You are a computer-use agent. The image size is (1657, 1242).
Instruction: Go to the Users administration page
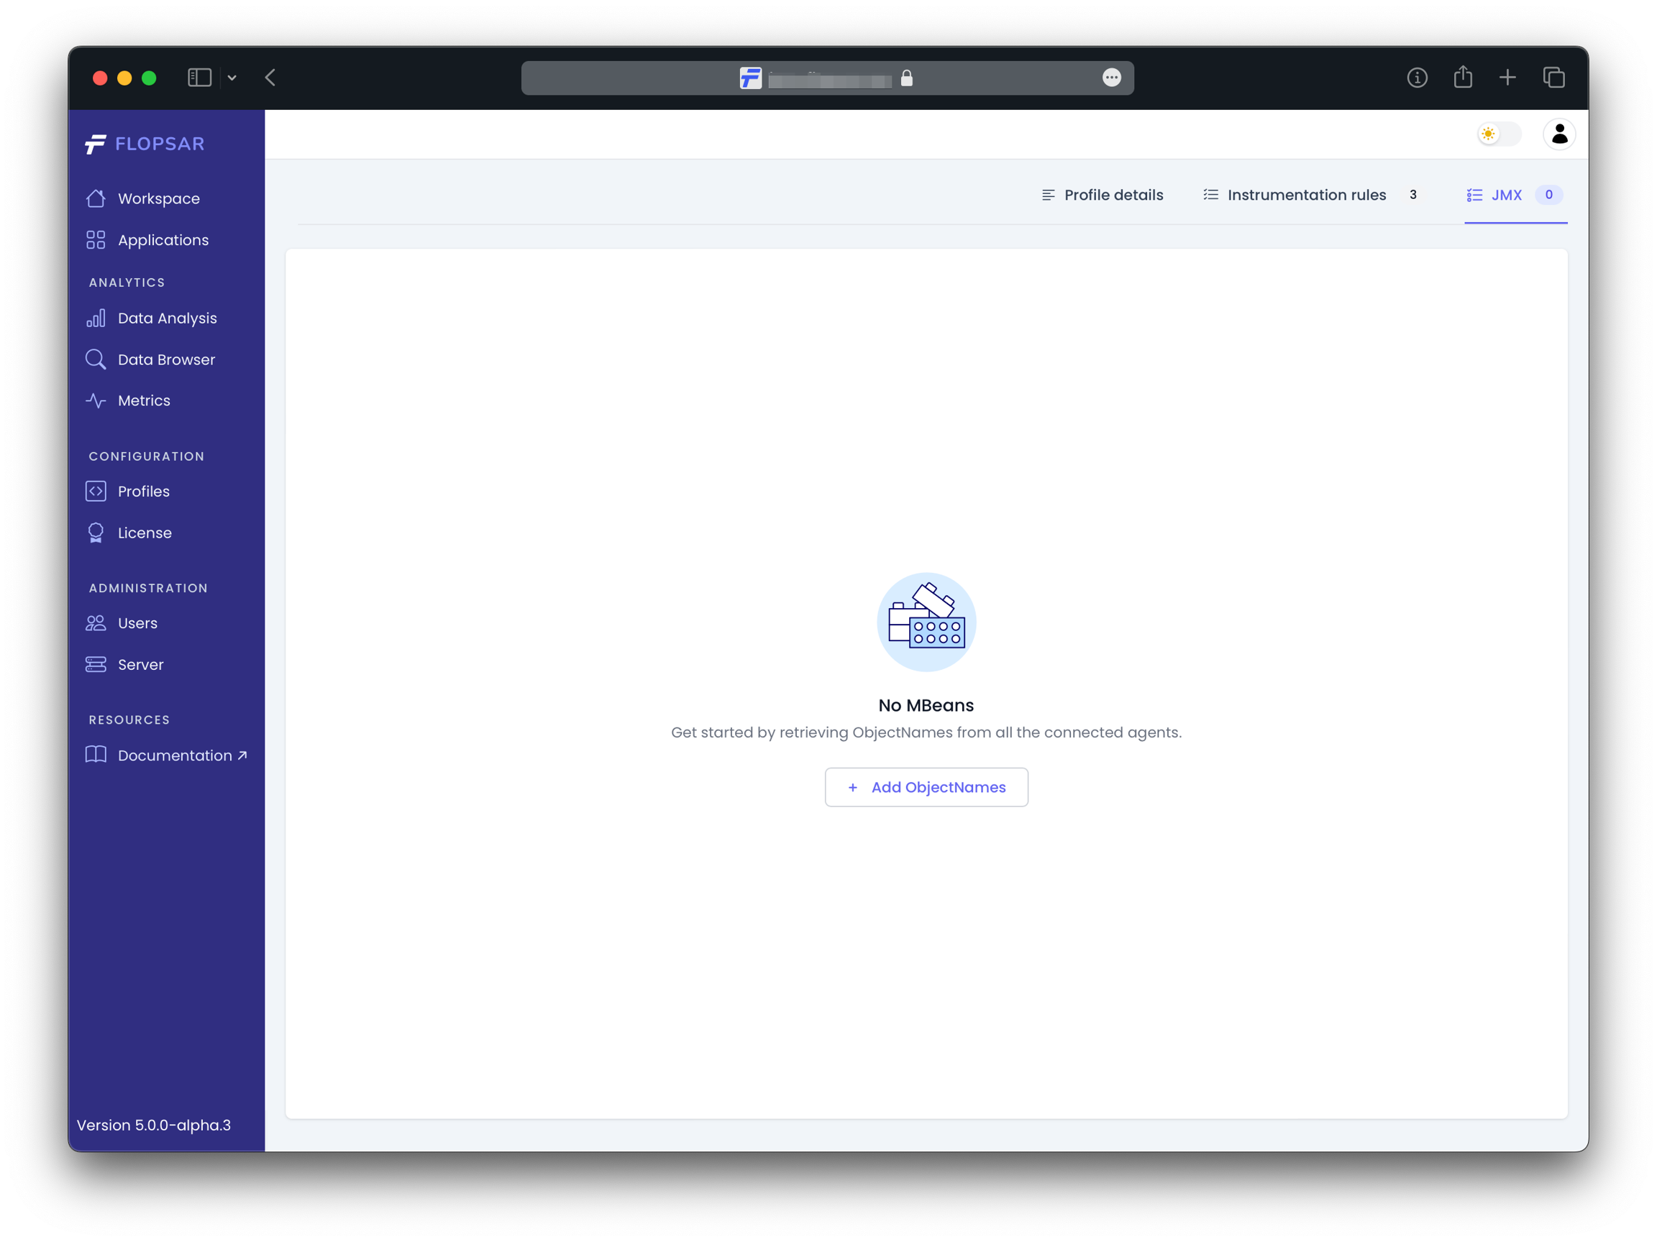coord(137,623)
